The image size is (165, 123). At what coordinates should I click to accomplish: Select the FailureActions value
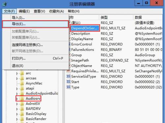pyautogui.click(x=82, y=50)
